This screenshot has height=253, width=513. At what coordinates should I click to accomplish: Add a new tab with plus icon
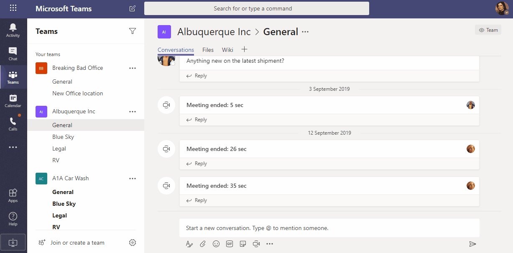click(x=245, y=49)
